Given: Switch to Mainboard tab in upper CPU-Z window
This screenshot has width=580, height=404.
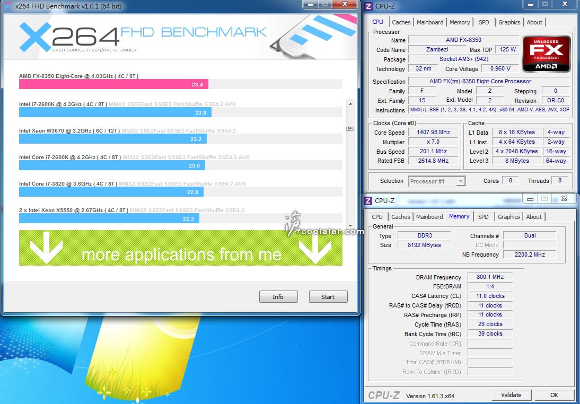Looking at the screenshot, I should 430,22.
